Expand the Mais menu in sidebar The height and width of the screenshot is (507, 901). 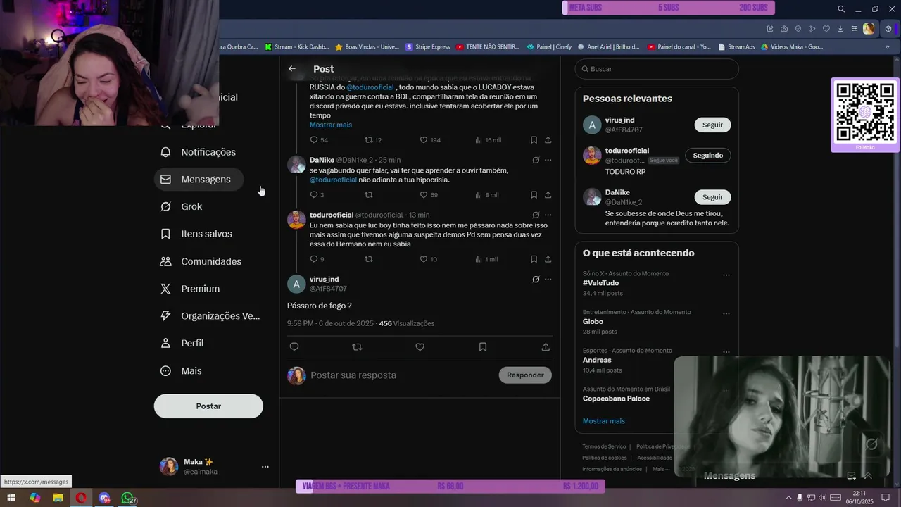[x=182, y=370]
